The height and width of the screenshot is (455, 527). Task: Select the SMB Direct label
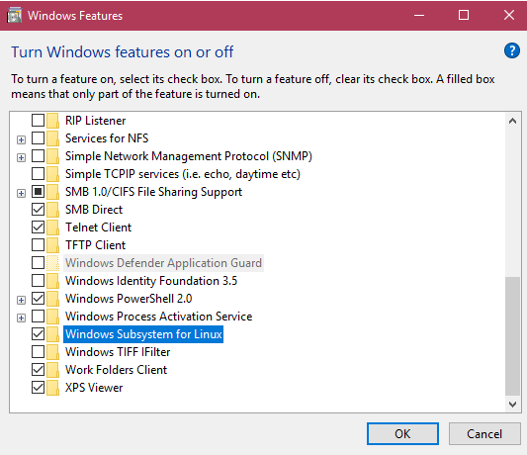[x=94, y=210]
